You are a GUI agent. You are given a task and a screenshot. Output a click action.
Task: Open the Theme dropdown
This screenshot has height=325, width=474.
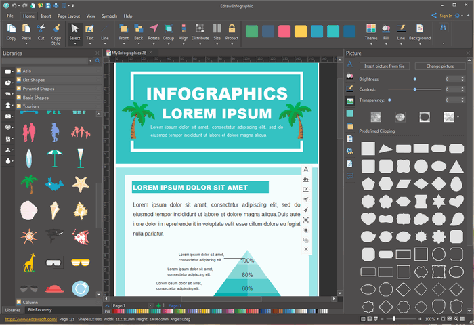(x=371, y=31)
